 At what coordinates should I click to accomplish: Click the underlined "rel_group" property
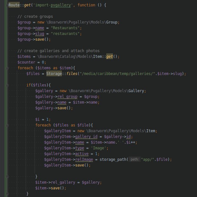click(x=68, y=97)
